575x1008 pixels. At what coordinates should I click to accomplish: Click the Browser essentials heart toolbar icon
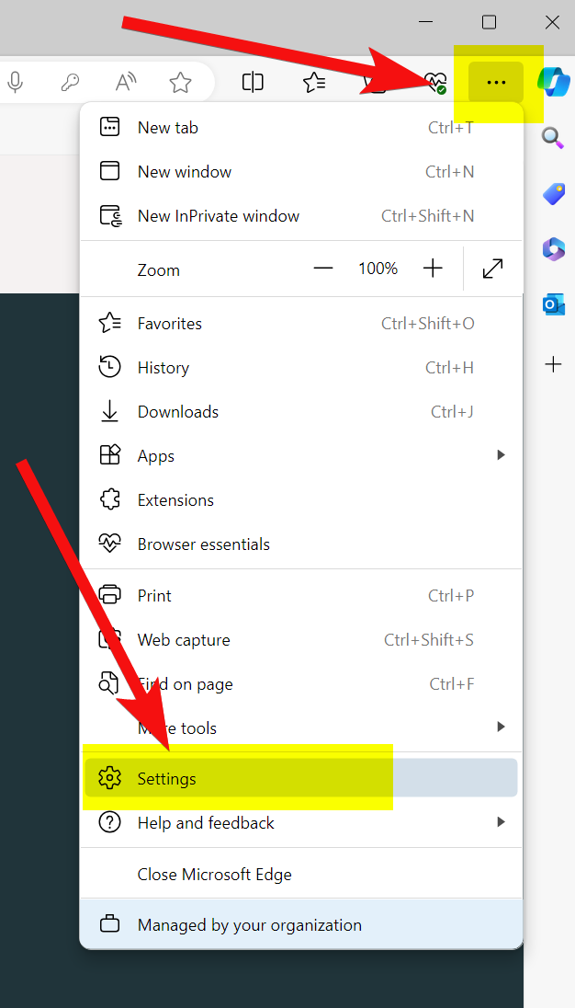pyautogui.click(x=434, y=84)
